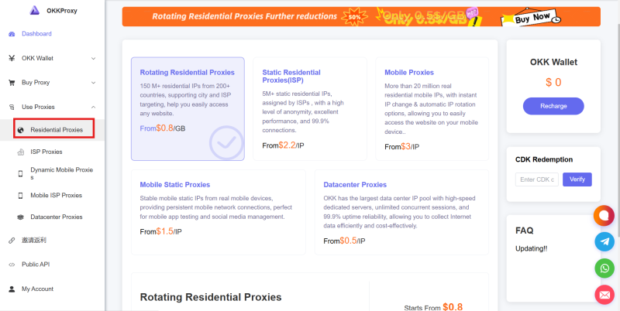Click the Verify CDK button
The image size is (620, 311).
577,179
